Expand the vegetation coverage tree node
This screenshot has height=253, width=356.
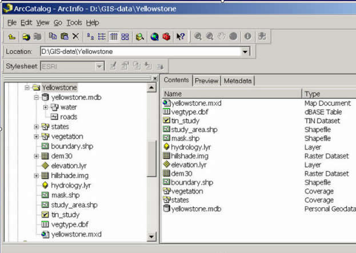point(36,136)
